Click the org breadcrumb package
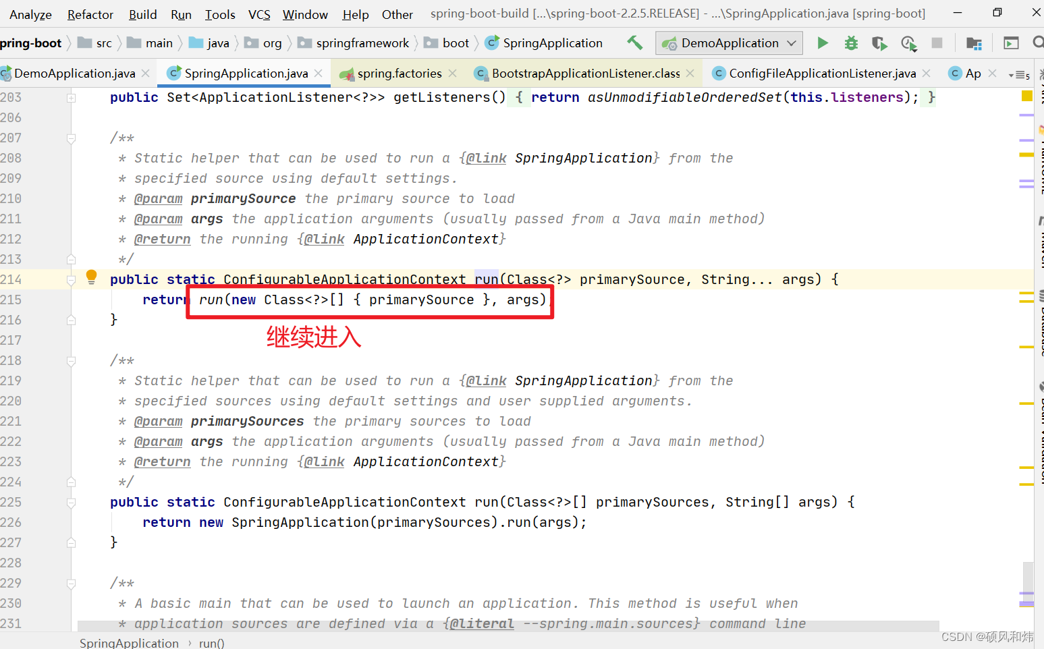Screen dimensions: 1044x649 263,43
